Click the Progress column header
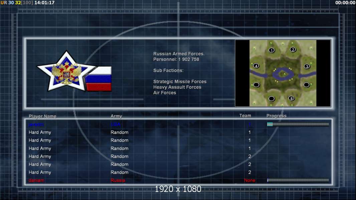Image resolution: width=356 pixels, height=200 pixels. 276,116
